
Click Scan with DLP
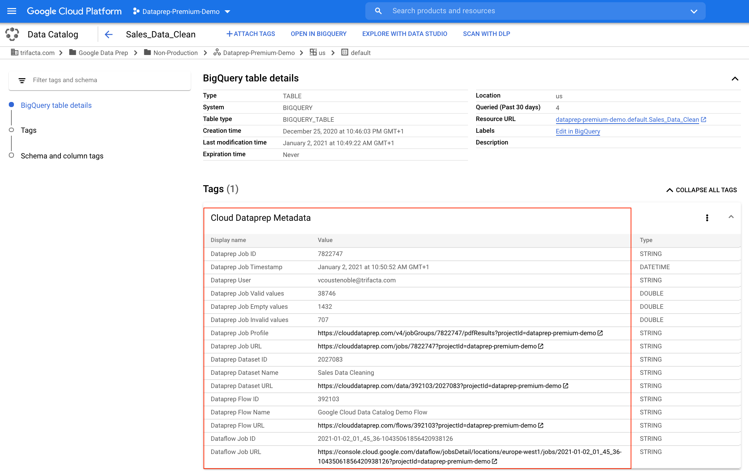coord(486,34)
